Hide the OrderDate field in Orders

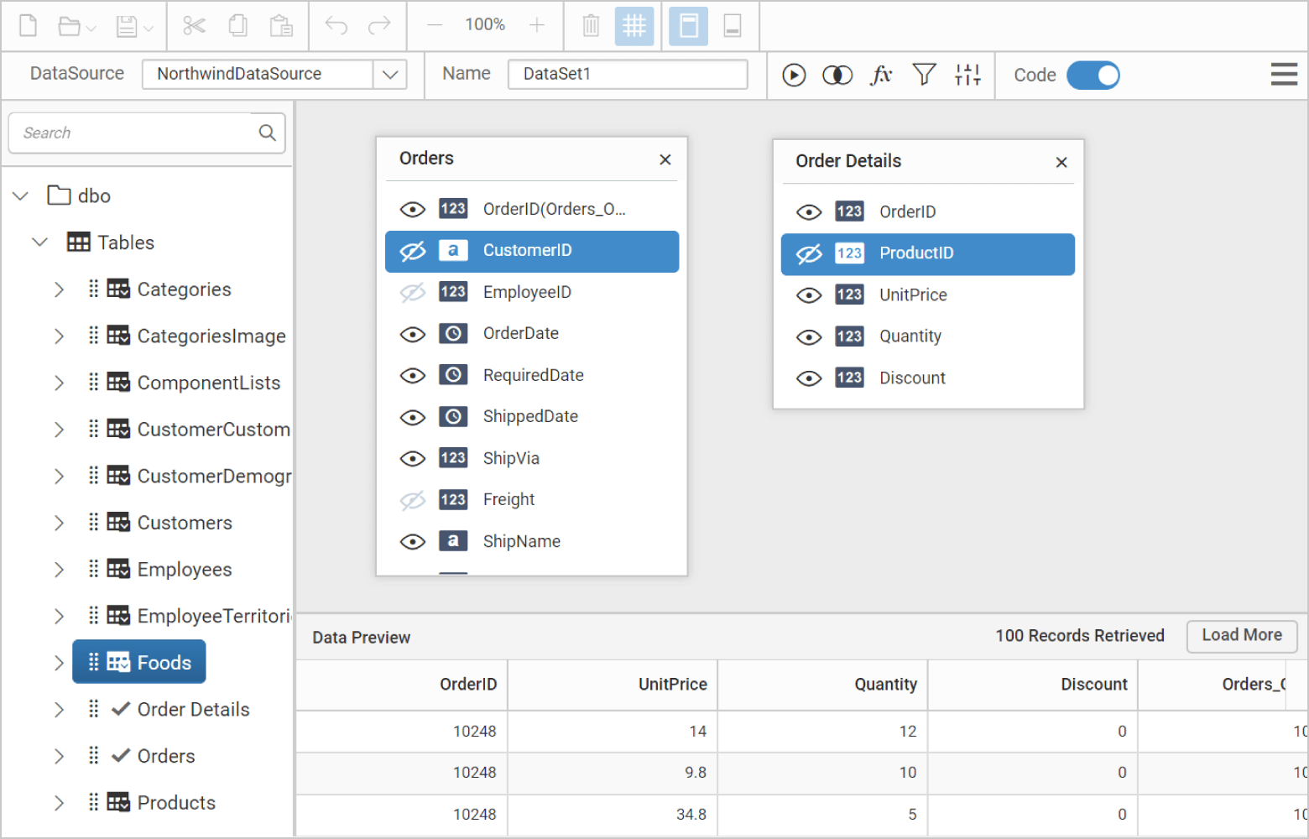[x=412, y=333]
